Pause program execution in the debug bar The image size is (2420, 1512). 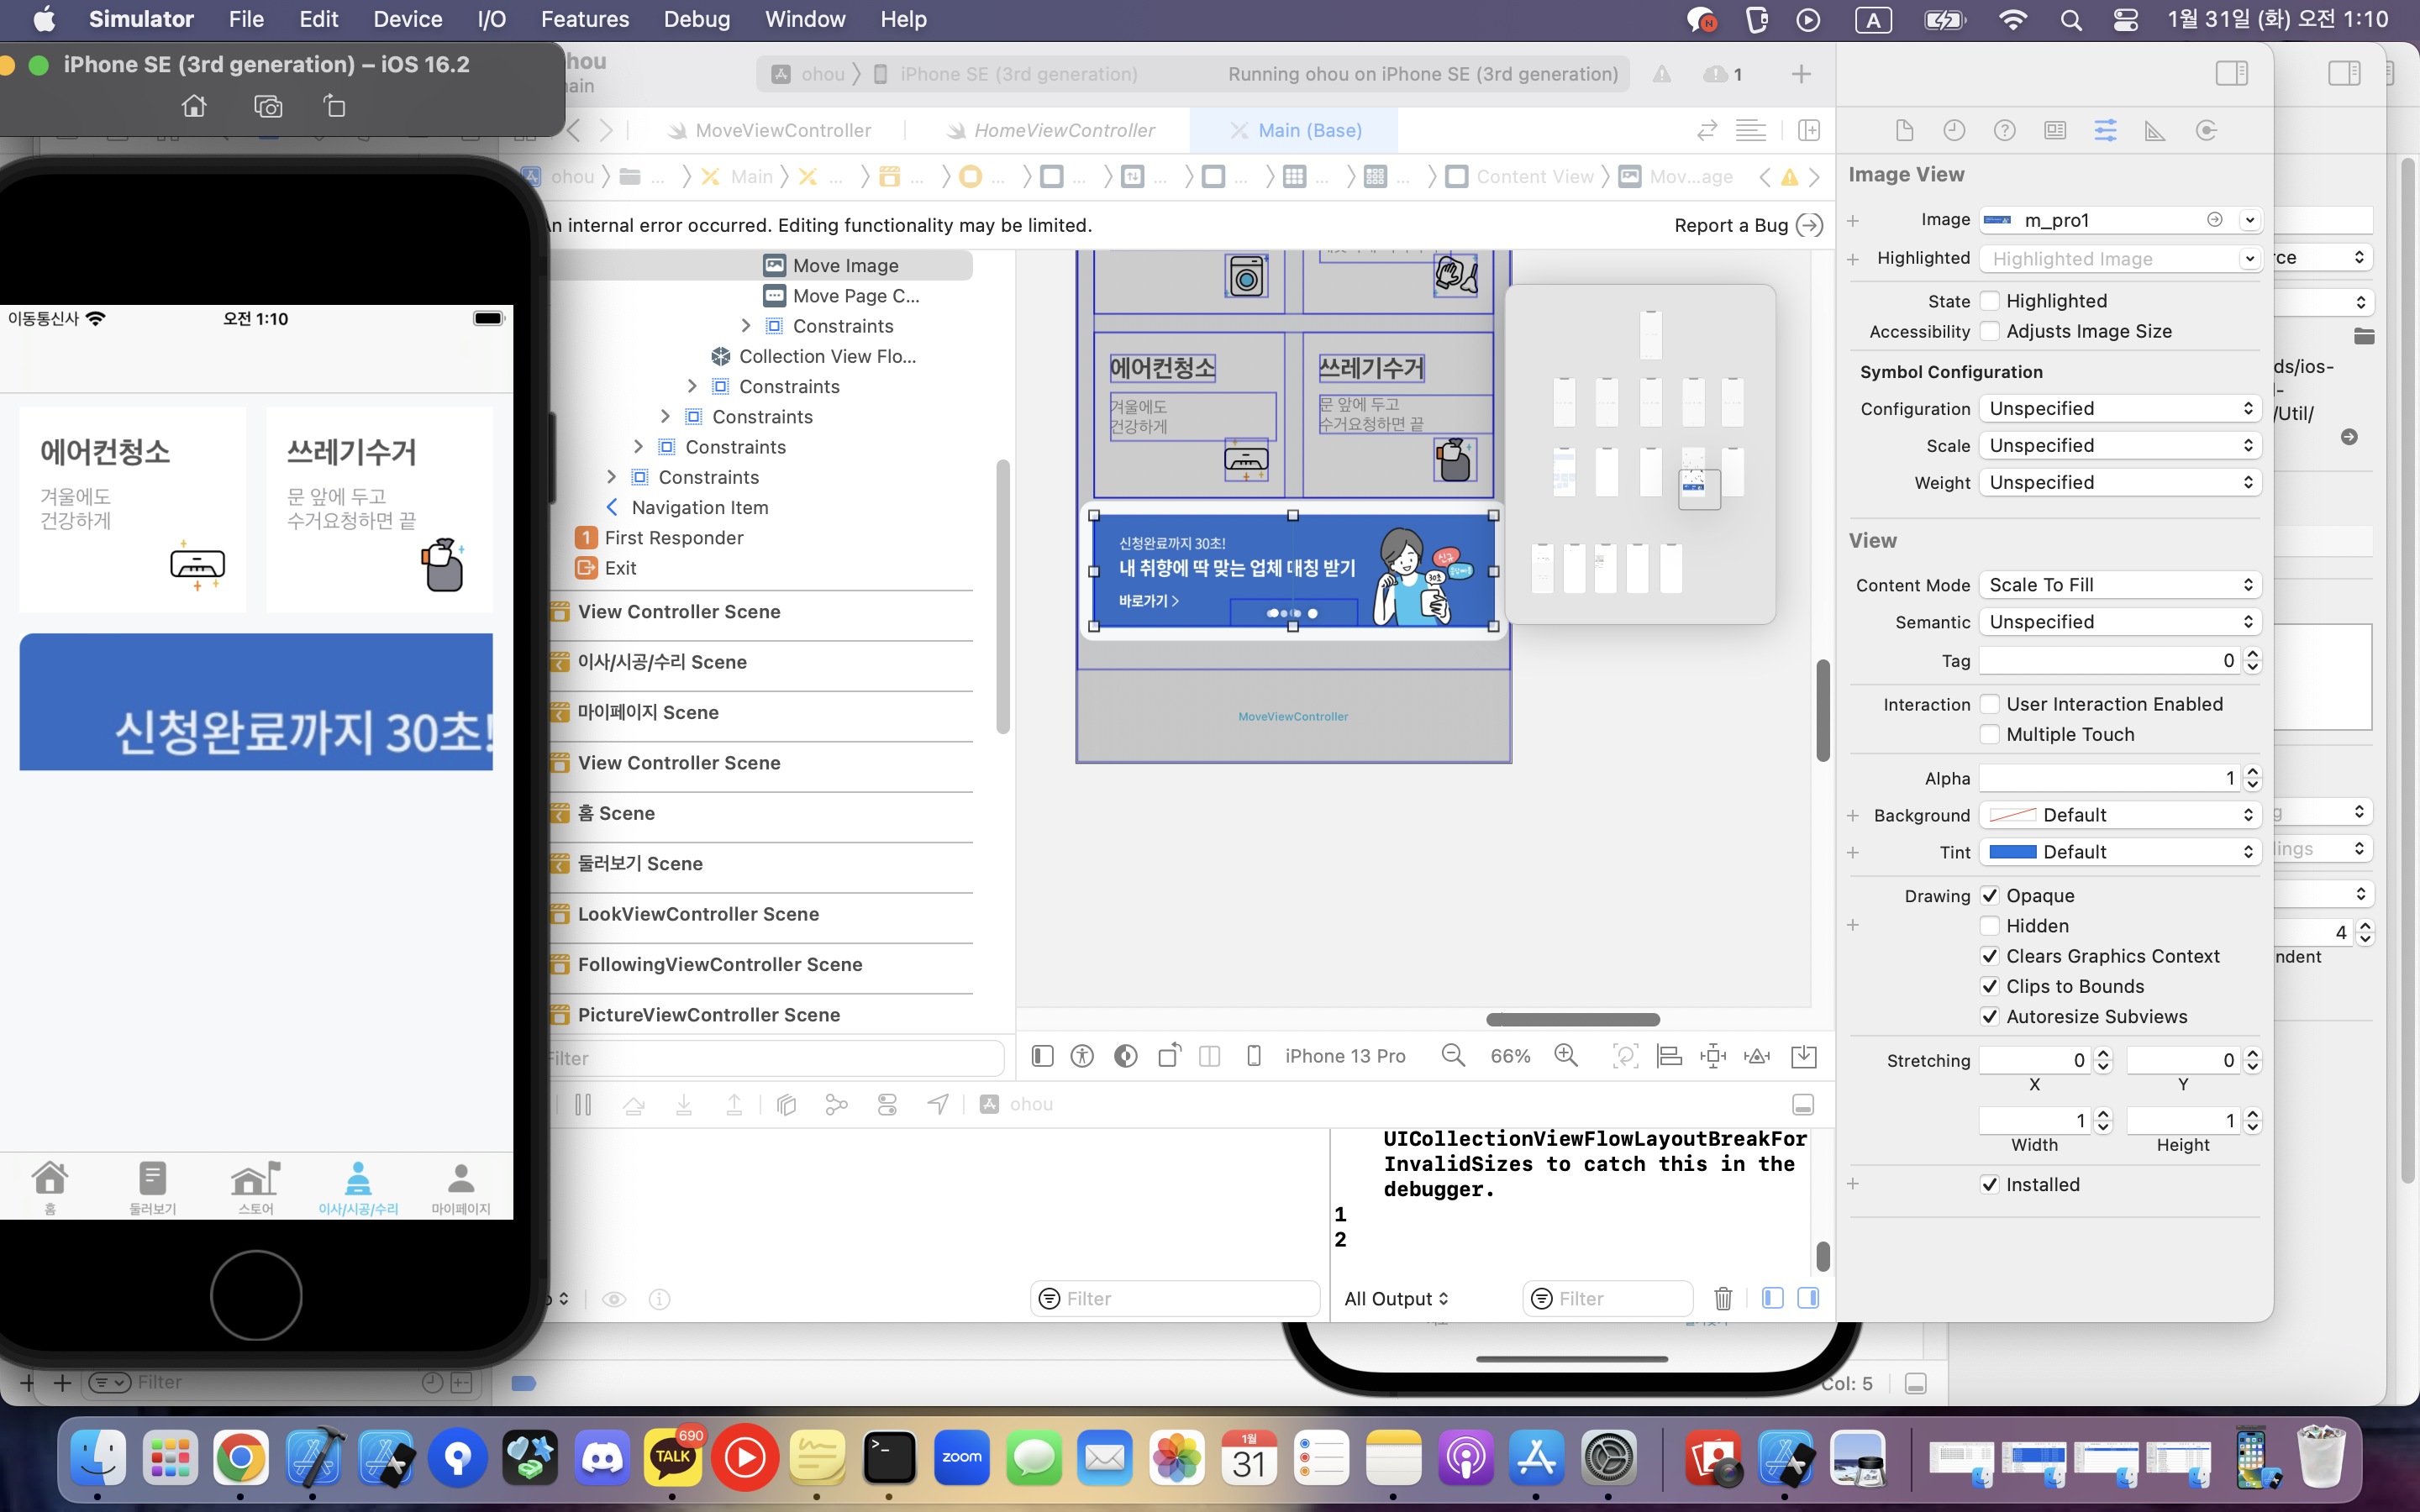click(x=583, y=1104)
